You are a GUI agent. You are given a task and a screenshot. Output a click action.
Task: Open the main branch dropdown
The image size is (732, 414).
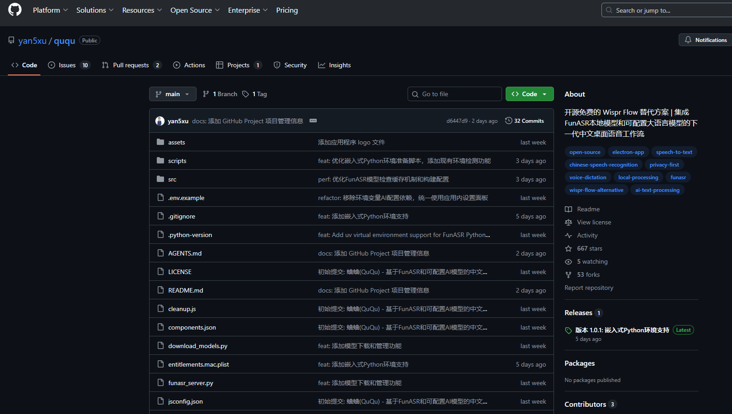click(x=173, y=94)
